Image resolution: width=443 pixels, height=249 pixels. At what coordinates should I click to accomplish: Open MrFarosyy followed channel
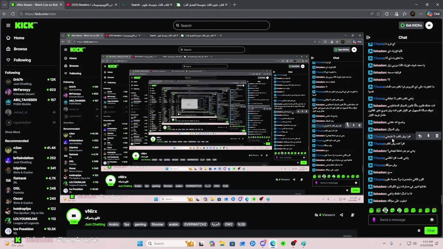[x=30, y=92]
